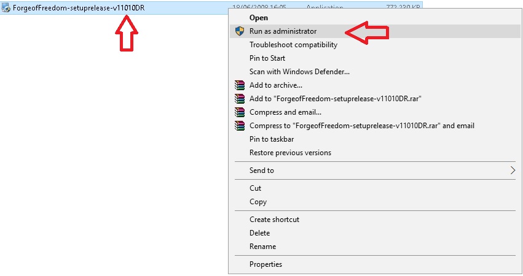Viewport: 523px width, 276px height.
Task: Select Rename option
Action: tap(263, 247)
